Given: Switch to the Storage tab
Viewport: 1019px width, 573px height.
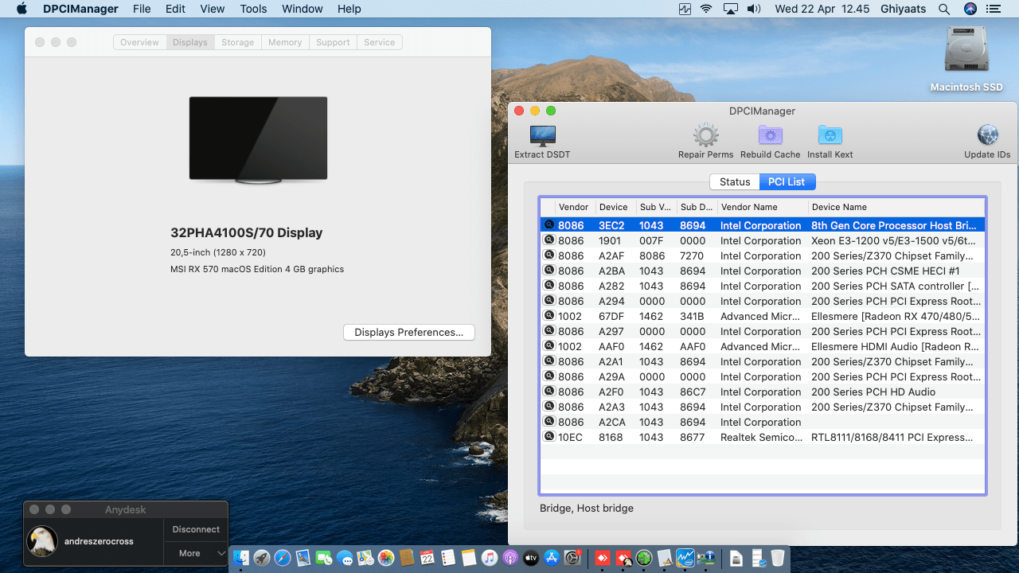Looking at the screenshot, I should pyautogui.click(x=237, y=42).
